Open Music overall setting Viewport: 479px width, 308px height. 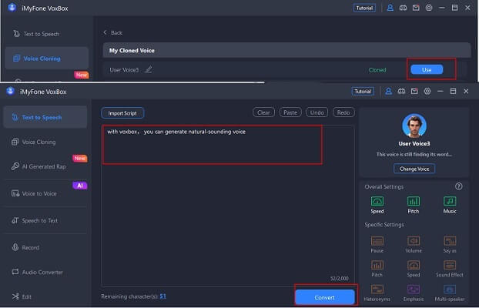[450, 205]
